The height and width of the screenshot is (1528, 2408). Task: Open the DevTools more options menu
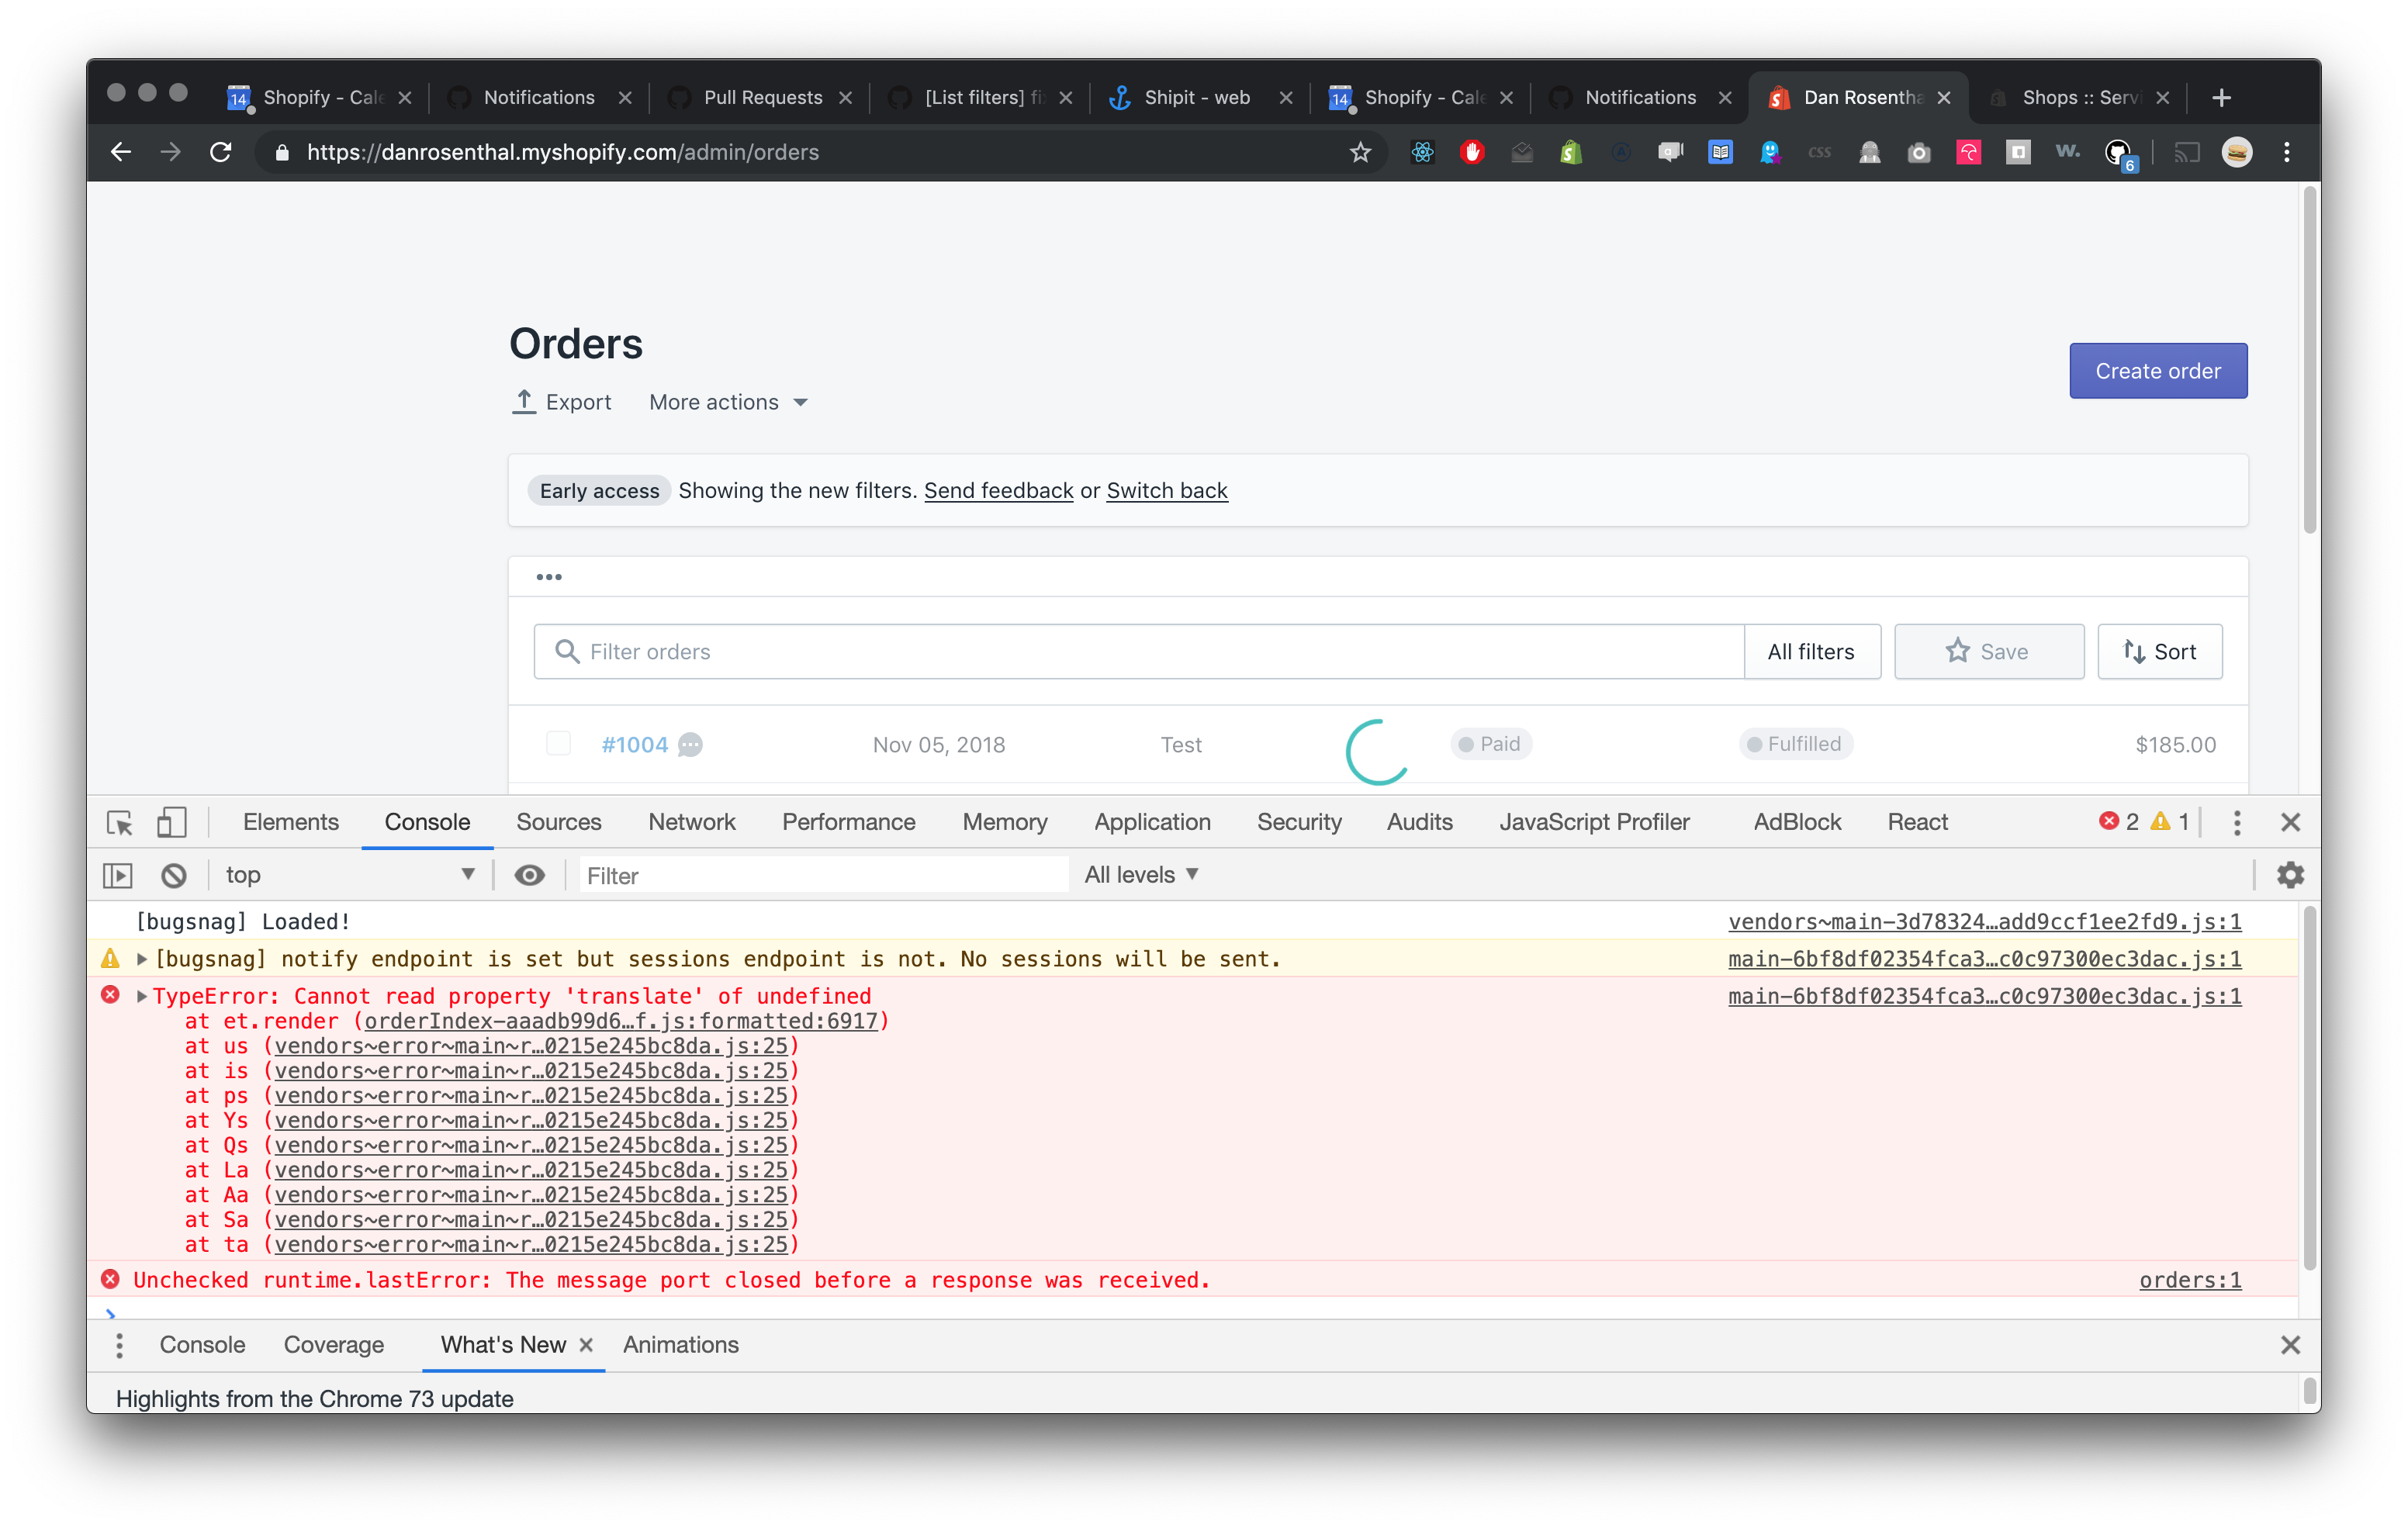point(2237,822)
